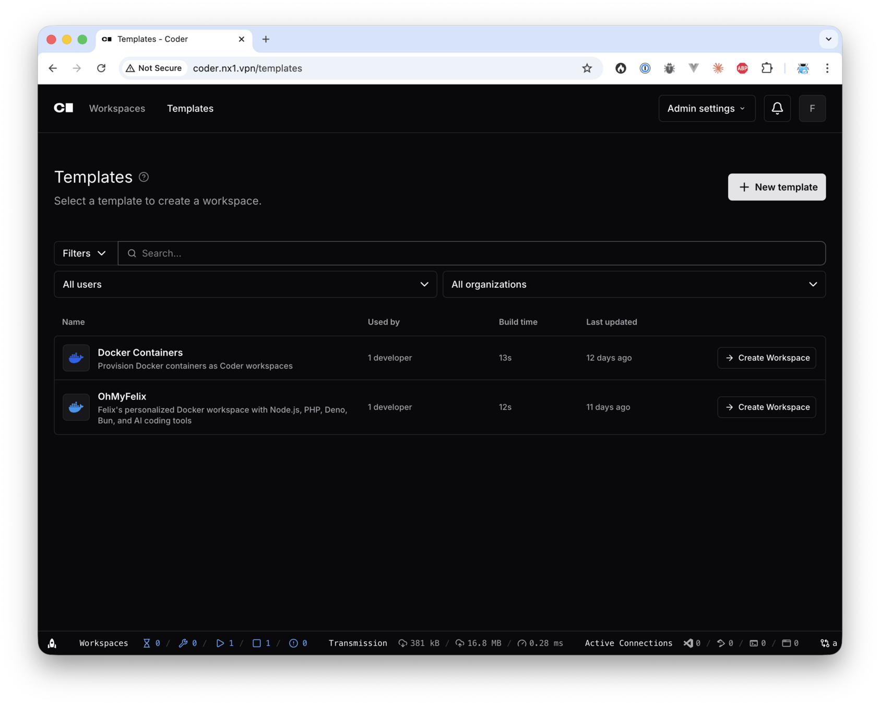Click the square stopped workspaces counter

coord(261,643)
